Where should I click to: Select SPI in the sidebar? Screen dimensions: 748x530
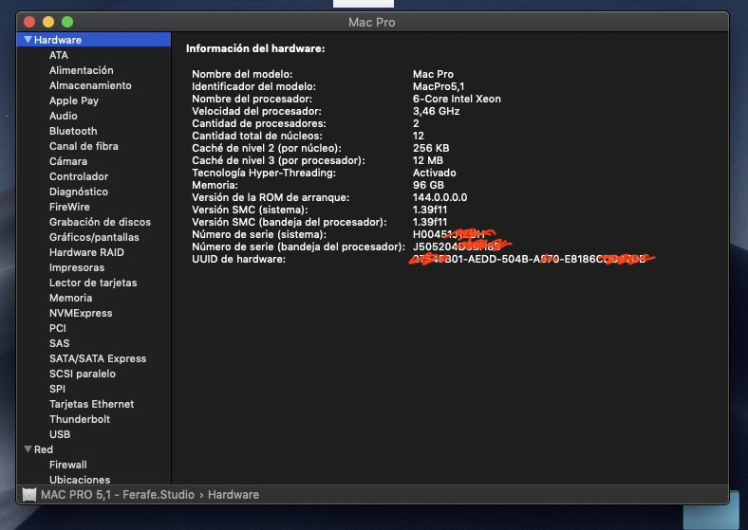(x=57, y=389)
